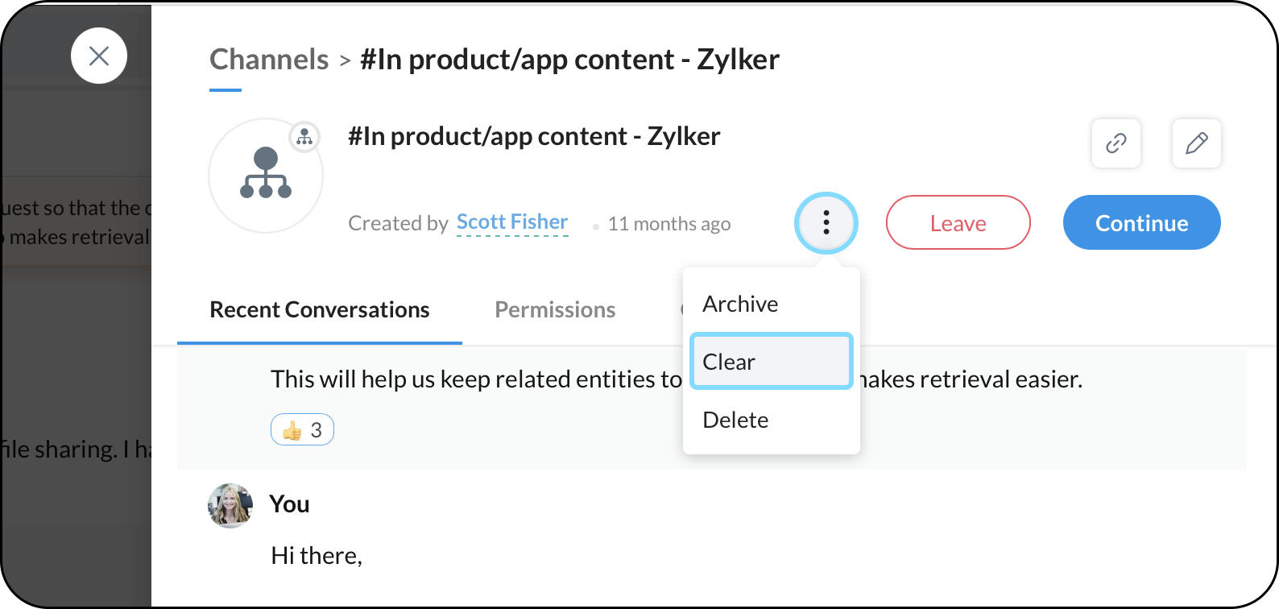Open Scott Fisher's profile link

click(512, 222)
